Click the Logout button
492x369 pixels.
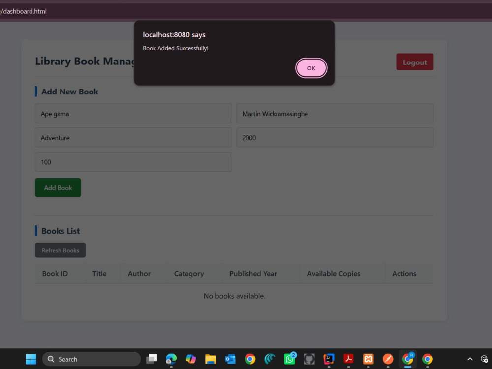pos(414,62)
